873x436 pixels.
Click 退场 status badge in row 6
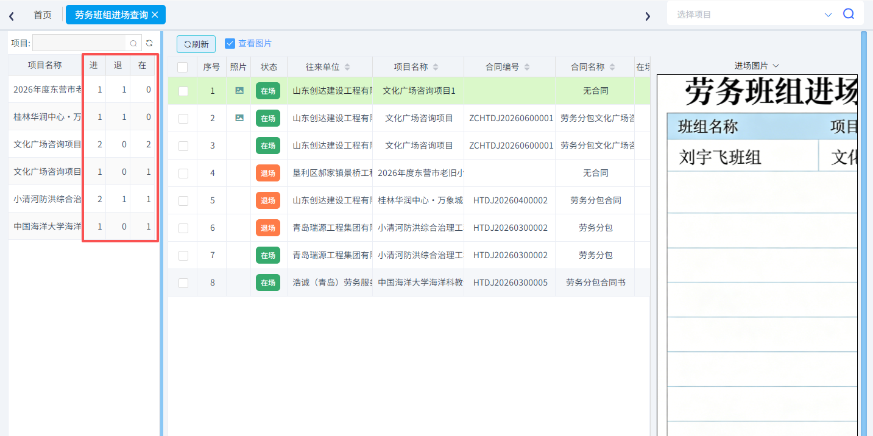[x=268, y=228]
